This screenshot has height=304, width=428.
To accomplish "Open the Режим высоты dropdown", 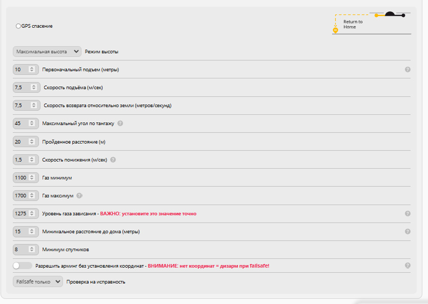I will pos(47,52).
